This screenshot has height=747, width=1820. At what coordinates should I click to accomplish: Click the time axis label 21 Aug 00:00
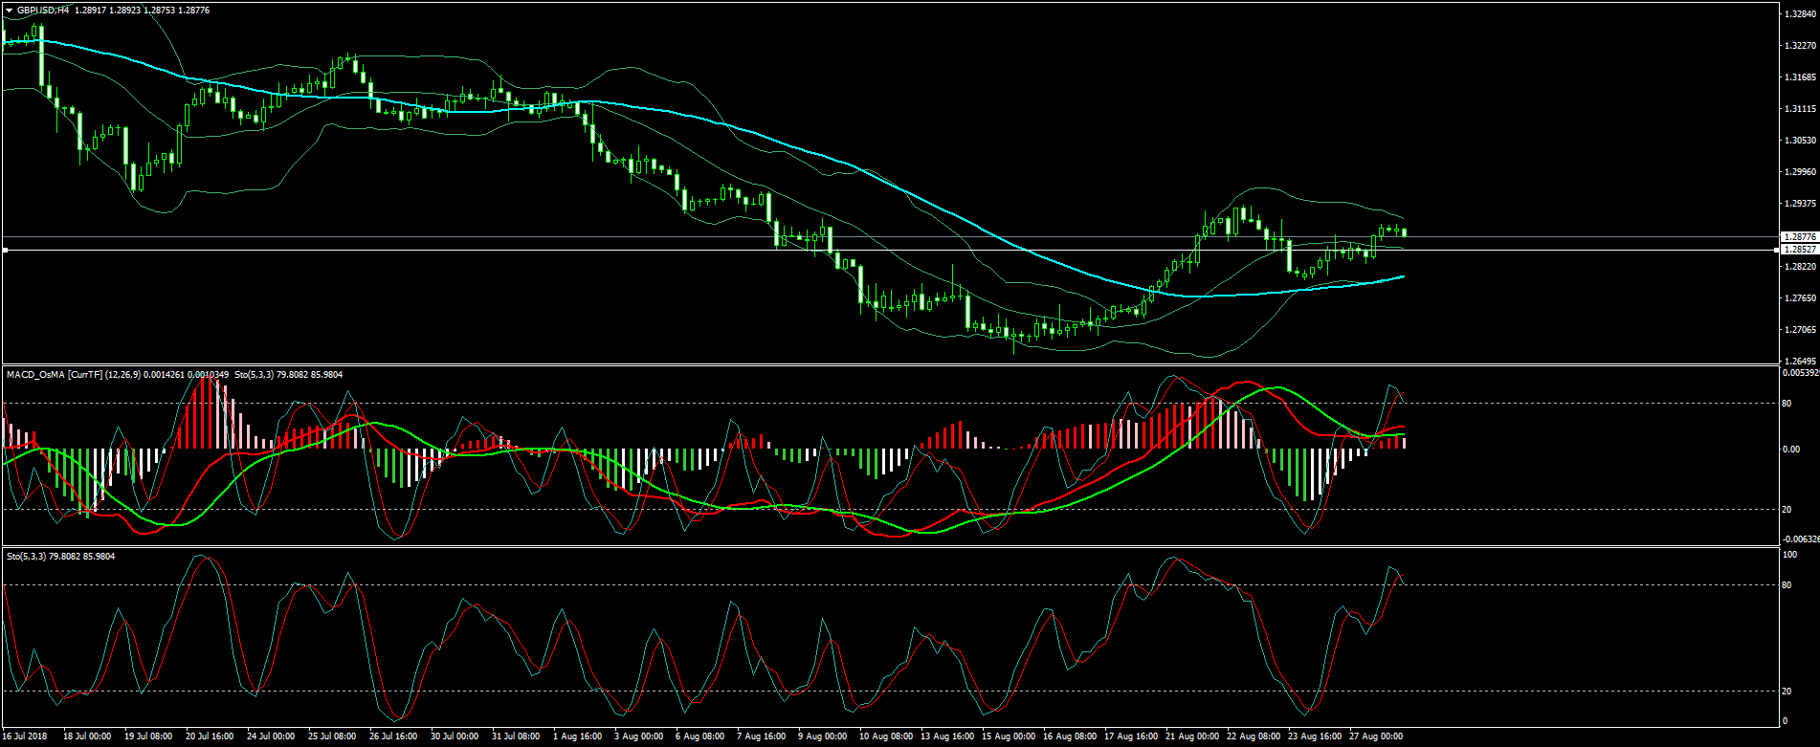1192,736
